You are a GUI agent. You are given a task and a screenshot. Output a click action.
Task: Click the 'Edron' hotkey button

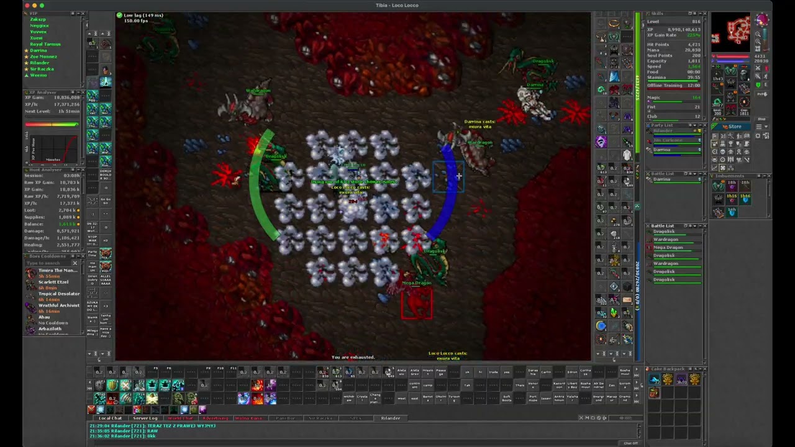573,372
